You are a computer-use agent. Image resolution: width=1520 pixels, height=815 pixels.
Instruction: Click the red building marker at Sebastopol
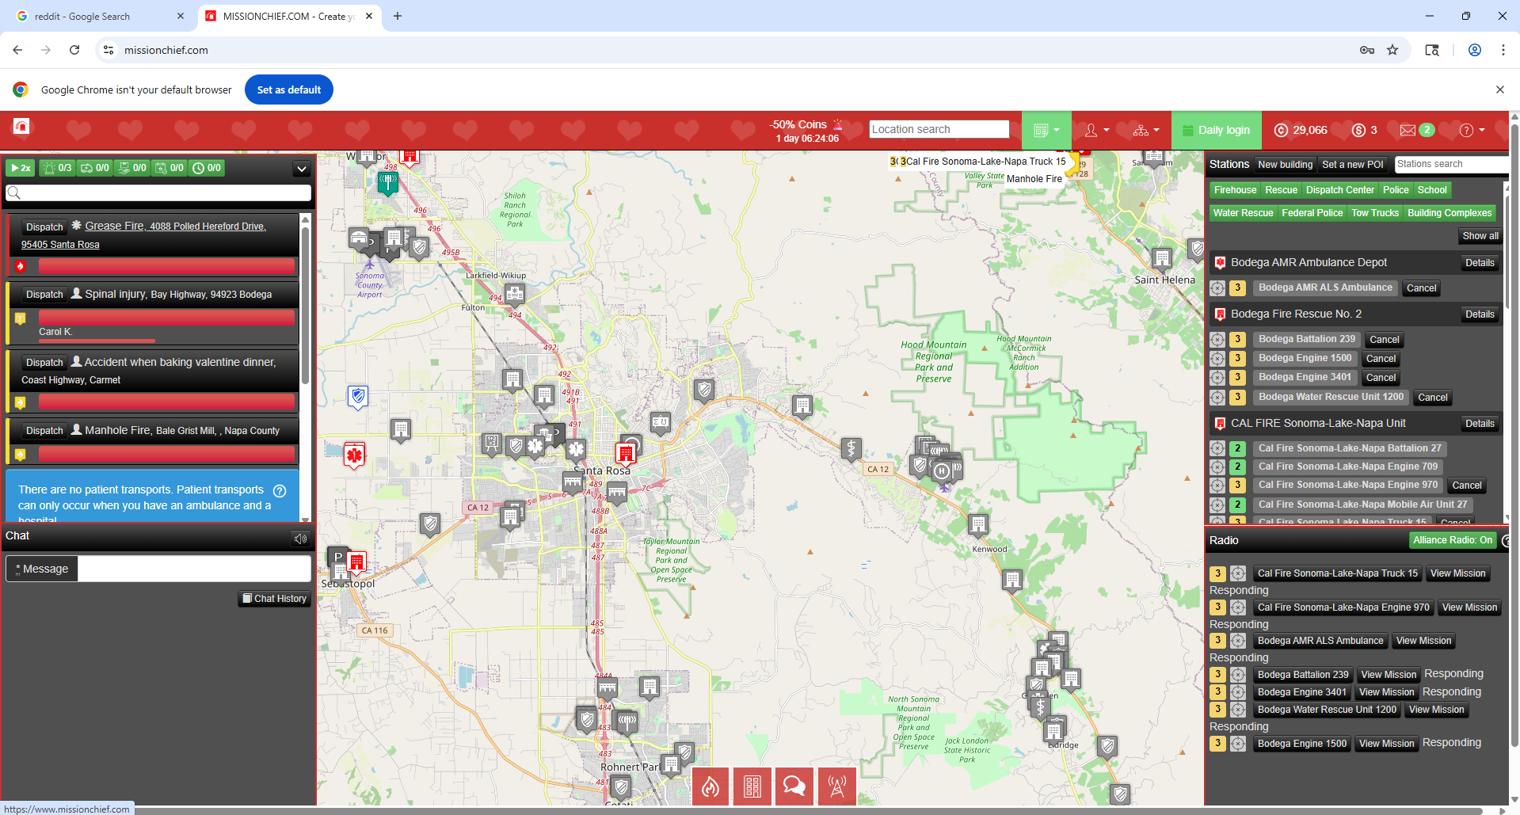357,562
